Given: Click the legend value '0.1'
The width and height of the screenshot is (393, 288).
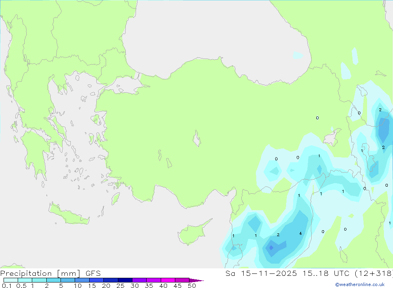Looking at the screenshot, I should tap(7, 286).
